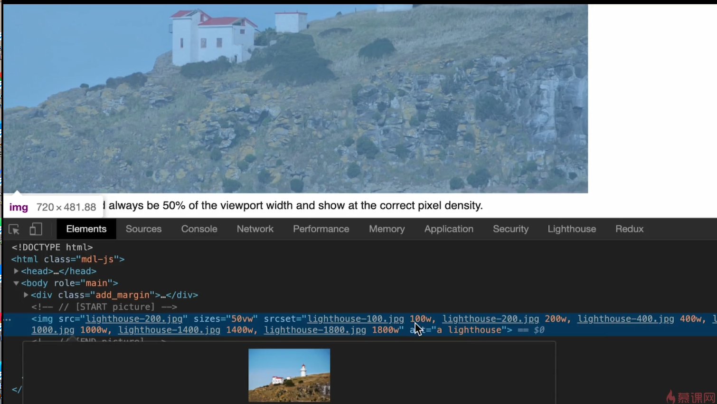Image resolution: width=717 pixels, height=404 pixels.
Task: Open the Redux devtools tab
Action: [629, 229]
